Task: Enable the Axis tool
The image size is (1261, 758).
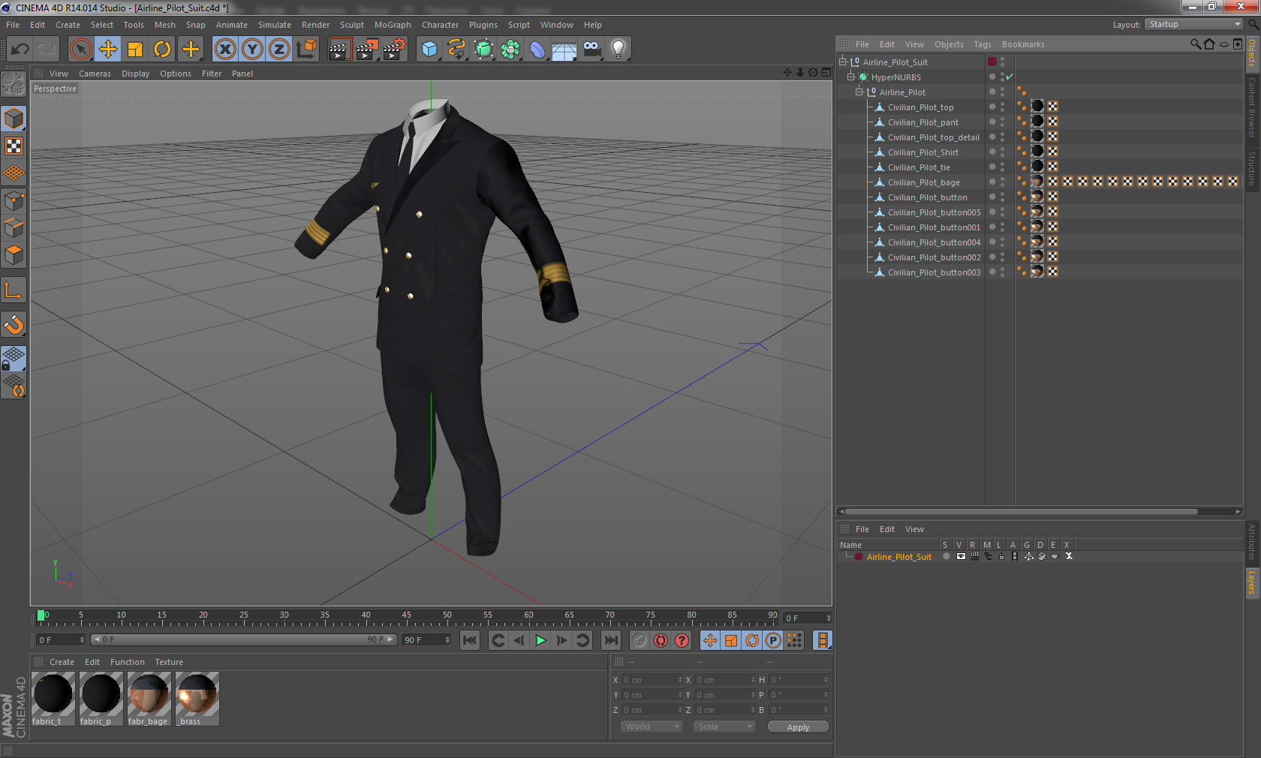Action: point(14,290)
